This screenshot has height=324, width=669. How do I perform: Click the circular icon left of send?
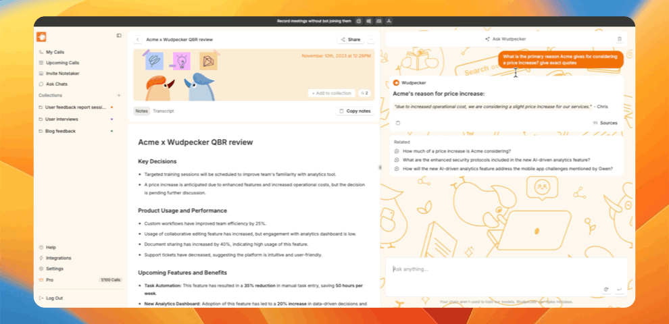coord(606,290)
